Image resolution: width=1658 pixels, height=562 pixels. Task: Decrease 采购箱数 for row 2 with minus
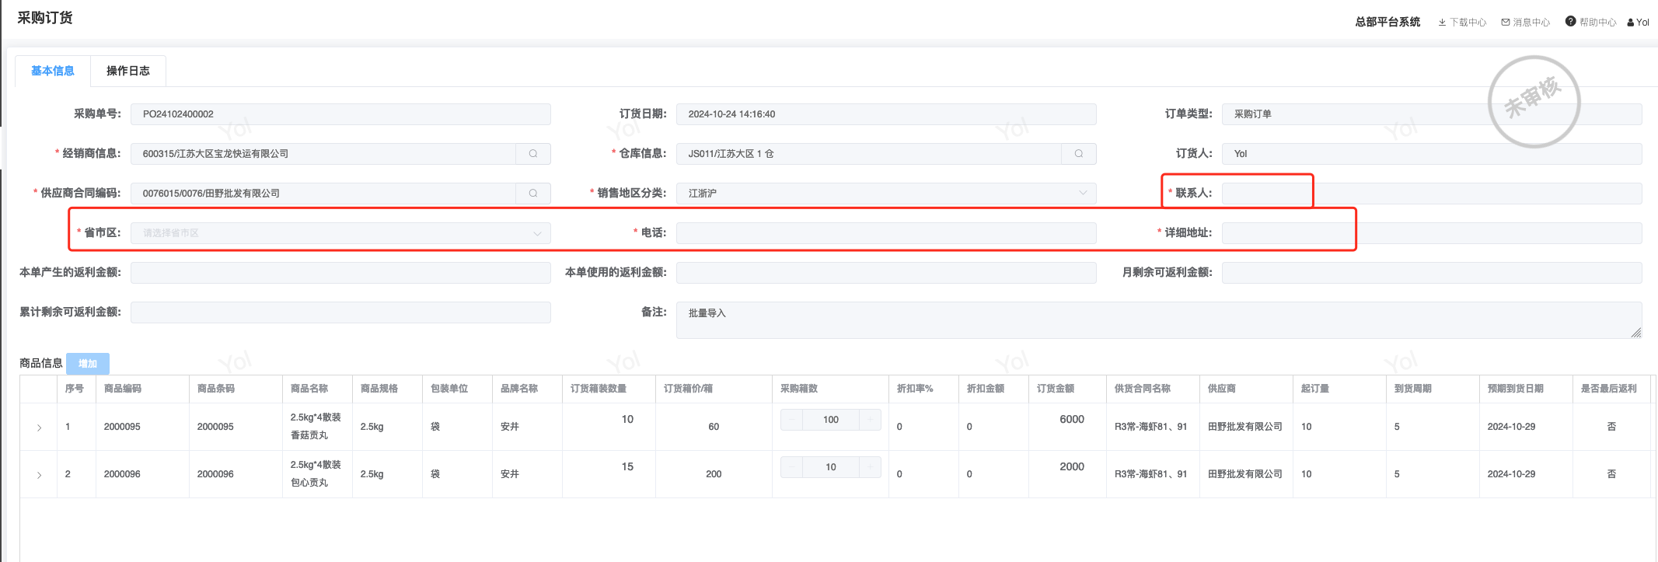[791, 467]
